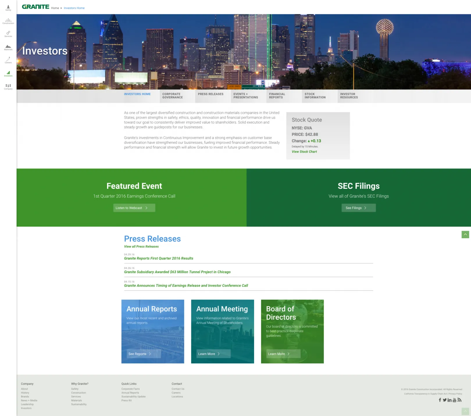Click the See Filings button

click(358, 208)
